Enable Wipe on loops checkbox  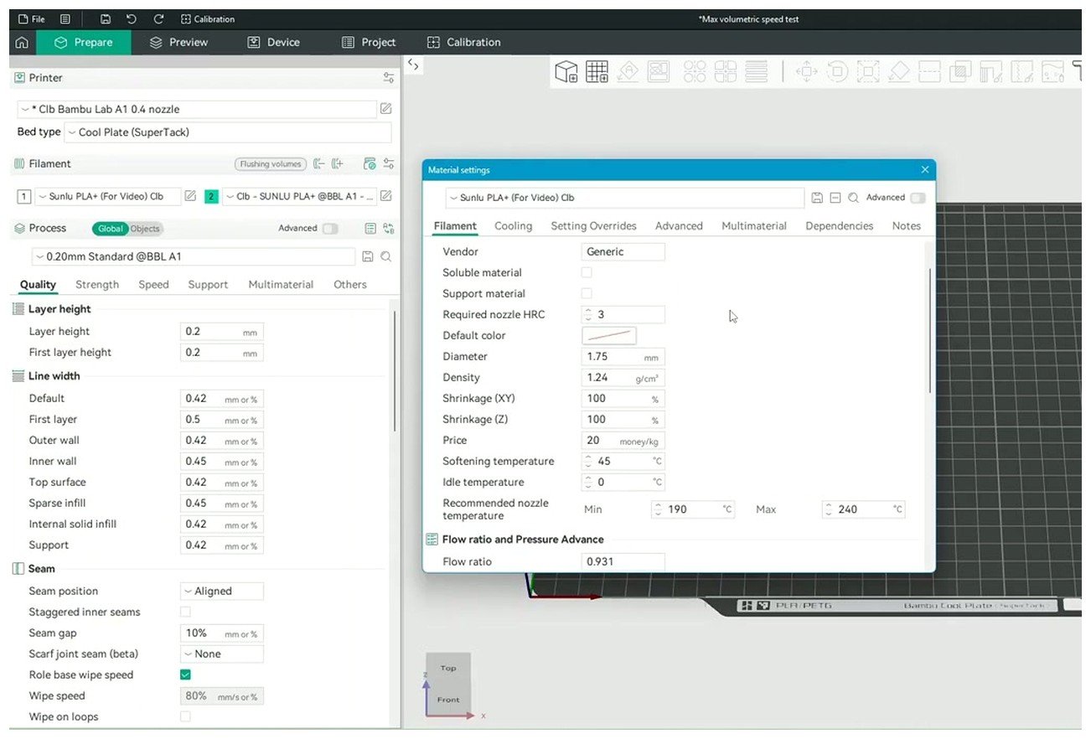(x=185, y=716)
